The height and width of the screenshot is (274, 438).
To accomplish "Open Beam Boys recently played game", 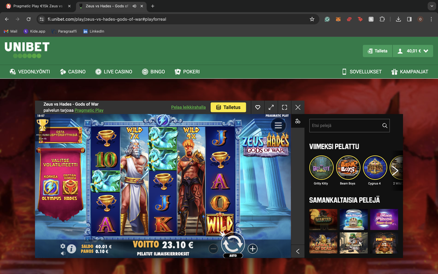I will [348, 168].
